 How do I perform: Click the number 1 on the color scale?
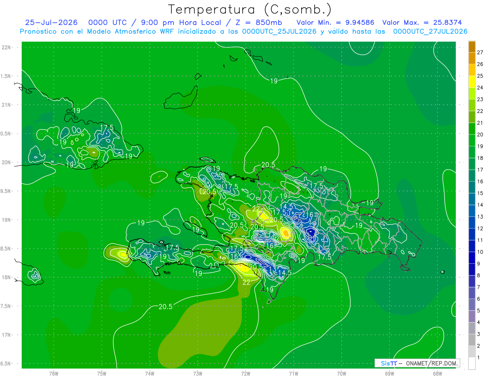click(x=478, y=358)
